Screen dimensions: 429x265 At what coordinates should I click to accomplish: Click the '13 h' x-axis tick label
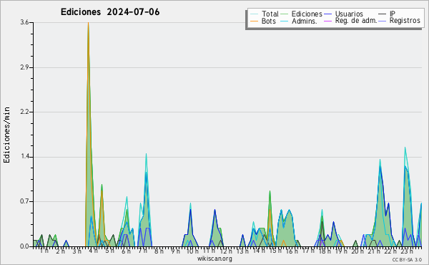click(x=242, y=251)
